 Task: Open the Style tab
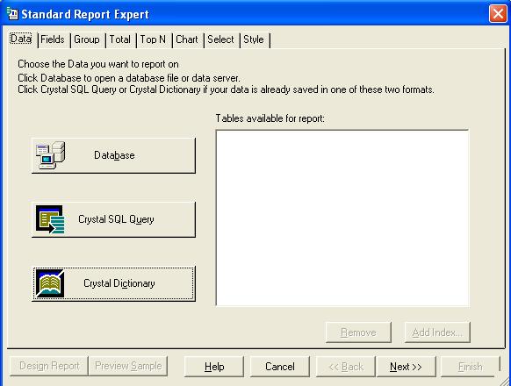point(254,39)
